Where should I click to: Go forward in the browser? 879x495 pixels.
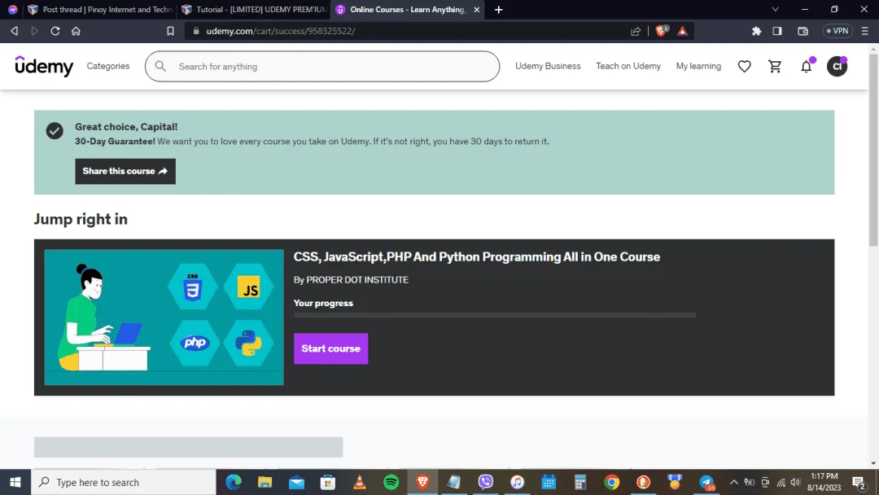(35, 31)
